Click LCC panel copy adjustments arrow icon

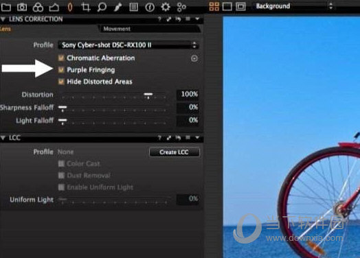click(169, 138)
